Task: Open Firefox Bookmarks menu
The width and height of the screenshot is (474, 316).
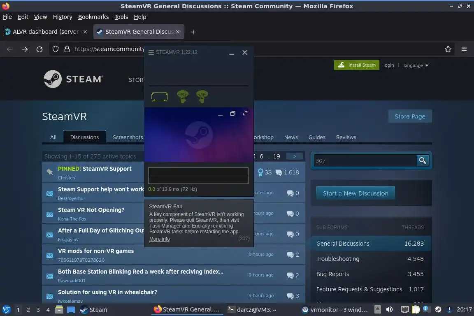Action: tap(93, 17)
